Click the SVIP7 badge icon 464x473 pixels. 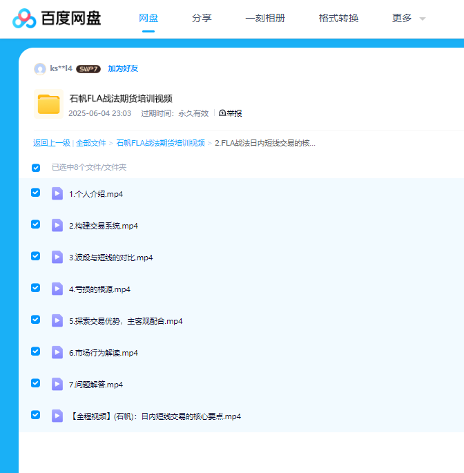(x=88, y=69)
